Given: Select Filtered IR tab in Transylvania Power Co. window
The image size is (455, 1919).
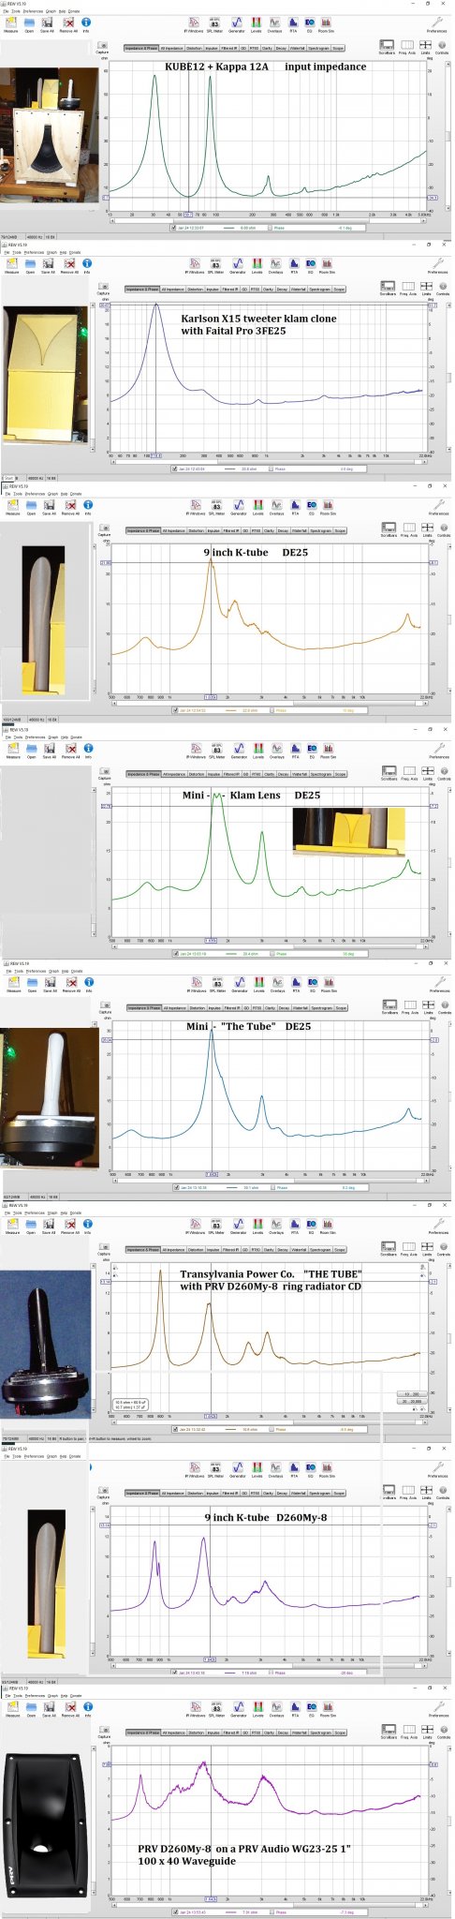Looking at the screenshot, I should click(230, 1250).
